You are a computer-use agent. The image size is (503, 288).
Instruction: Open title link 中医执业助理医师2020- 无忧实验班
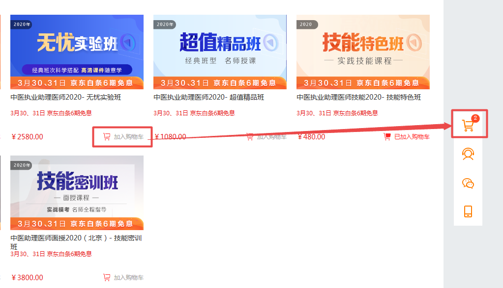(x=66, y=97)
